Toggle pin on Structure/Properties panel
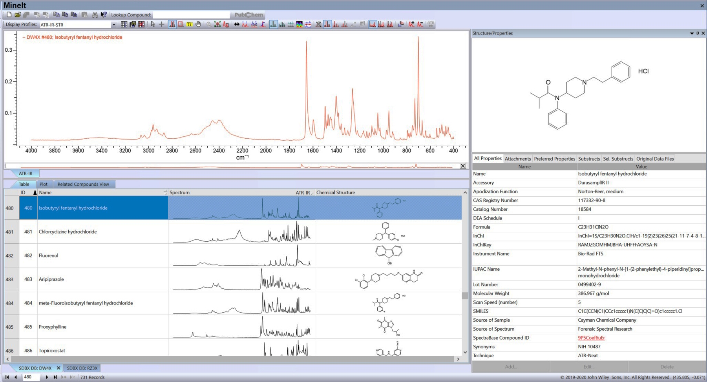The height and width of the screenshot is (382, 707). click(698, 33)
